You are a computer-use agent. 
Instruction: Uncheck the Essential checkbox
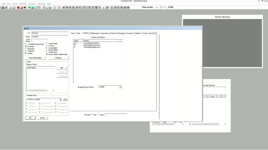pyautogui.click(x=26, y=46)
